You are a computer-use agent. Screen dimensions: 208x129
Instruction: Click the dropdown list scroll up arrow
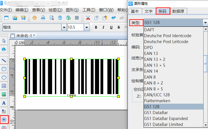pos(205,29)
